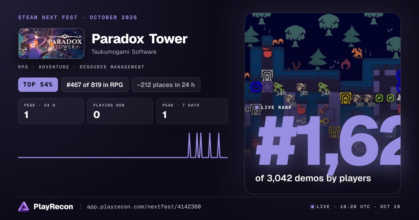Screen dimensions: 419x220
Task: Click the purple dot next to LIVE RANK
Action: click(257, 108)
